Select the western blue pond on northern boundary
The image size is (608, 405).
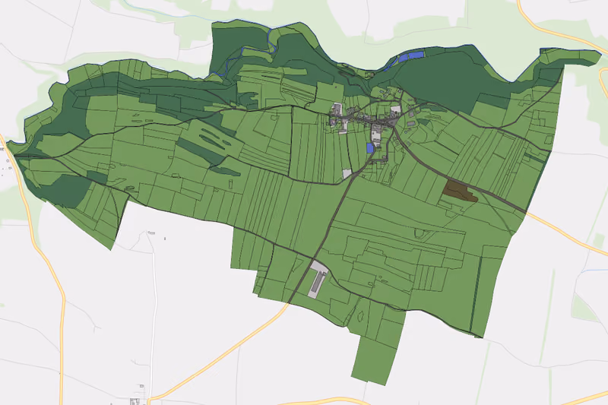pos(404,57)
